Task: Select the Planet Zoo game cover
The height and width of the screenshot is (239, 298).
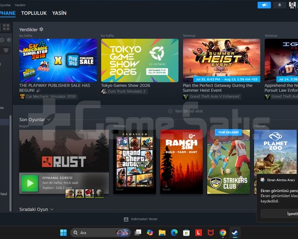Action: 275,152
